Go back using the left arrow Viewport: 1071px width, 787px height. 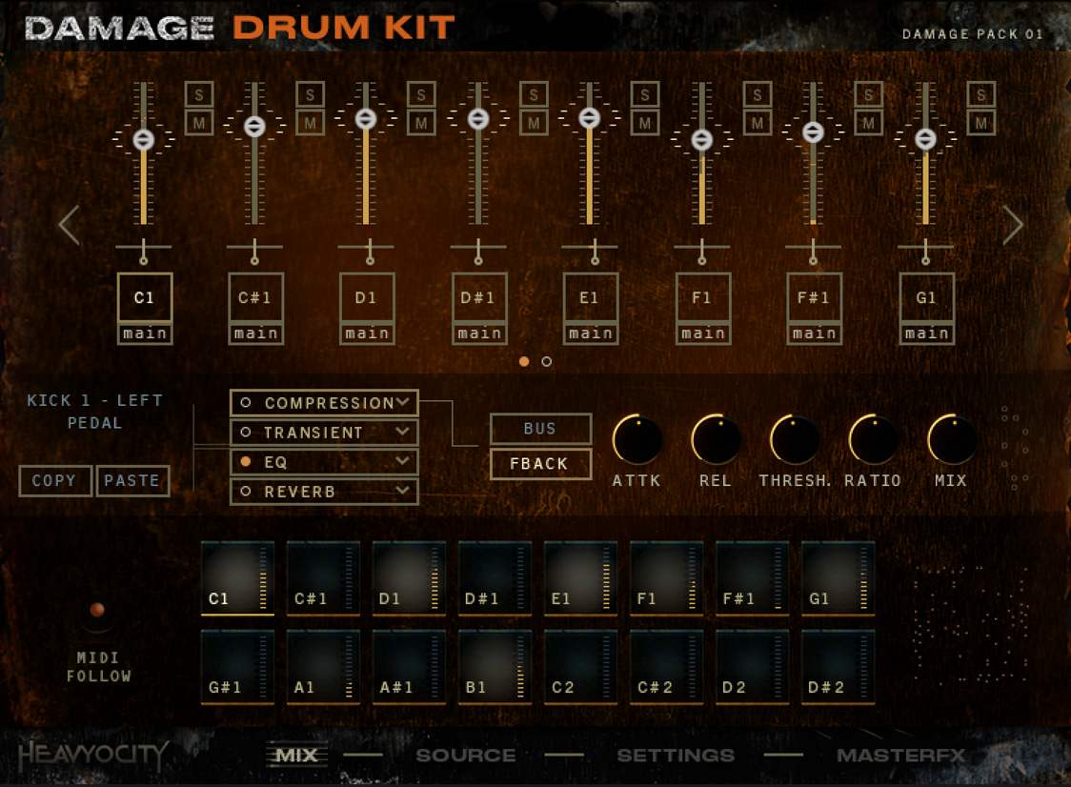(x=68, y=224)
